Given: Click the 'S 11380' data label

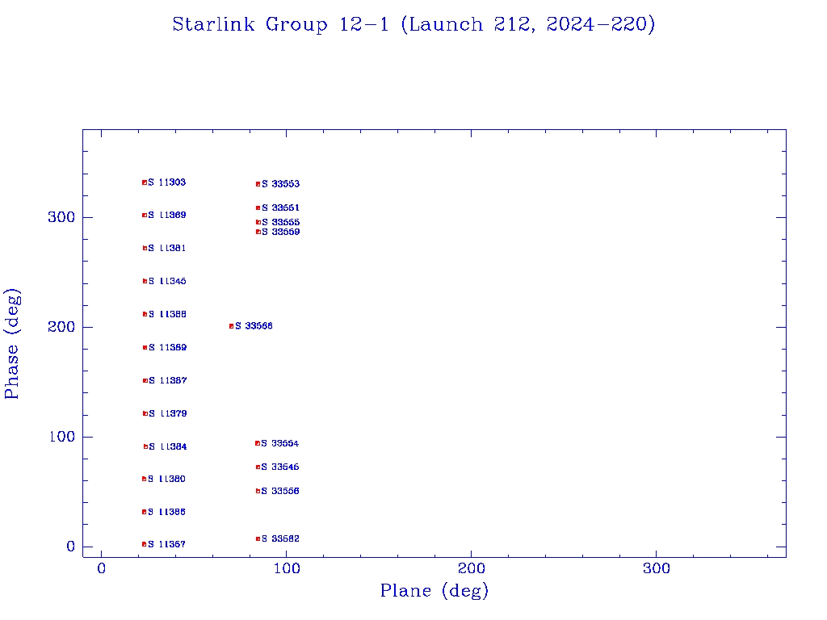Looking at the screenshot, I should 166,480.
